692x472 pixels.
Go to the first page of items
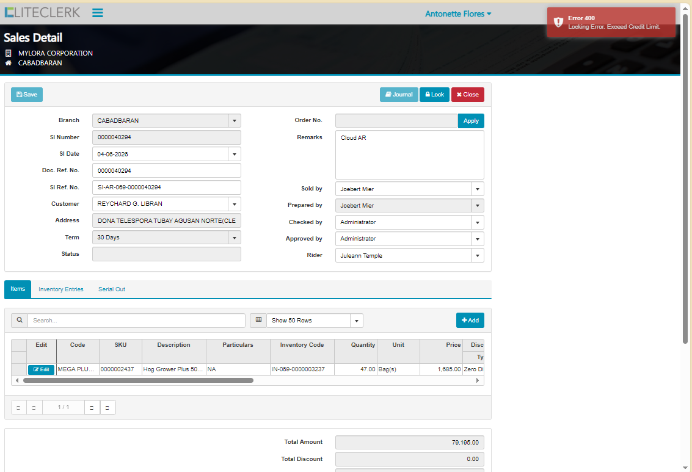click(x=19, y=407)
